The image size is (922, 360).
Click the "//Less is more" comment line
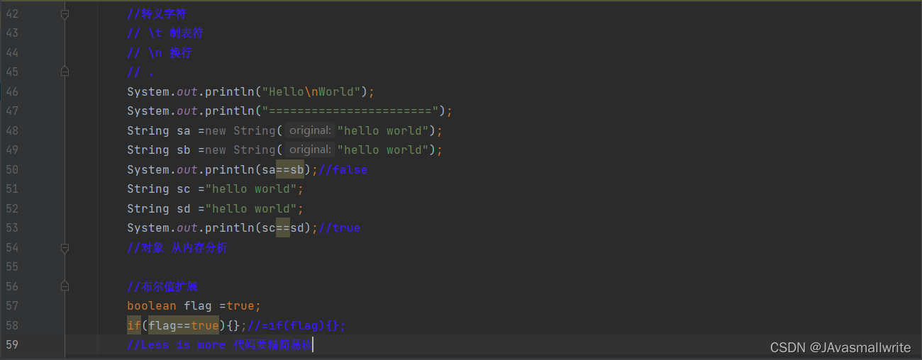219,344
